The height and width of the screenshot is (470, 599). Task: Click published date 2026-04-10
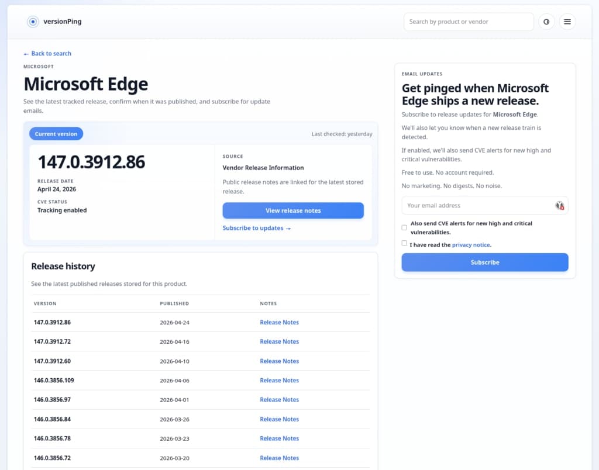[x=174, y=361]
